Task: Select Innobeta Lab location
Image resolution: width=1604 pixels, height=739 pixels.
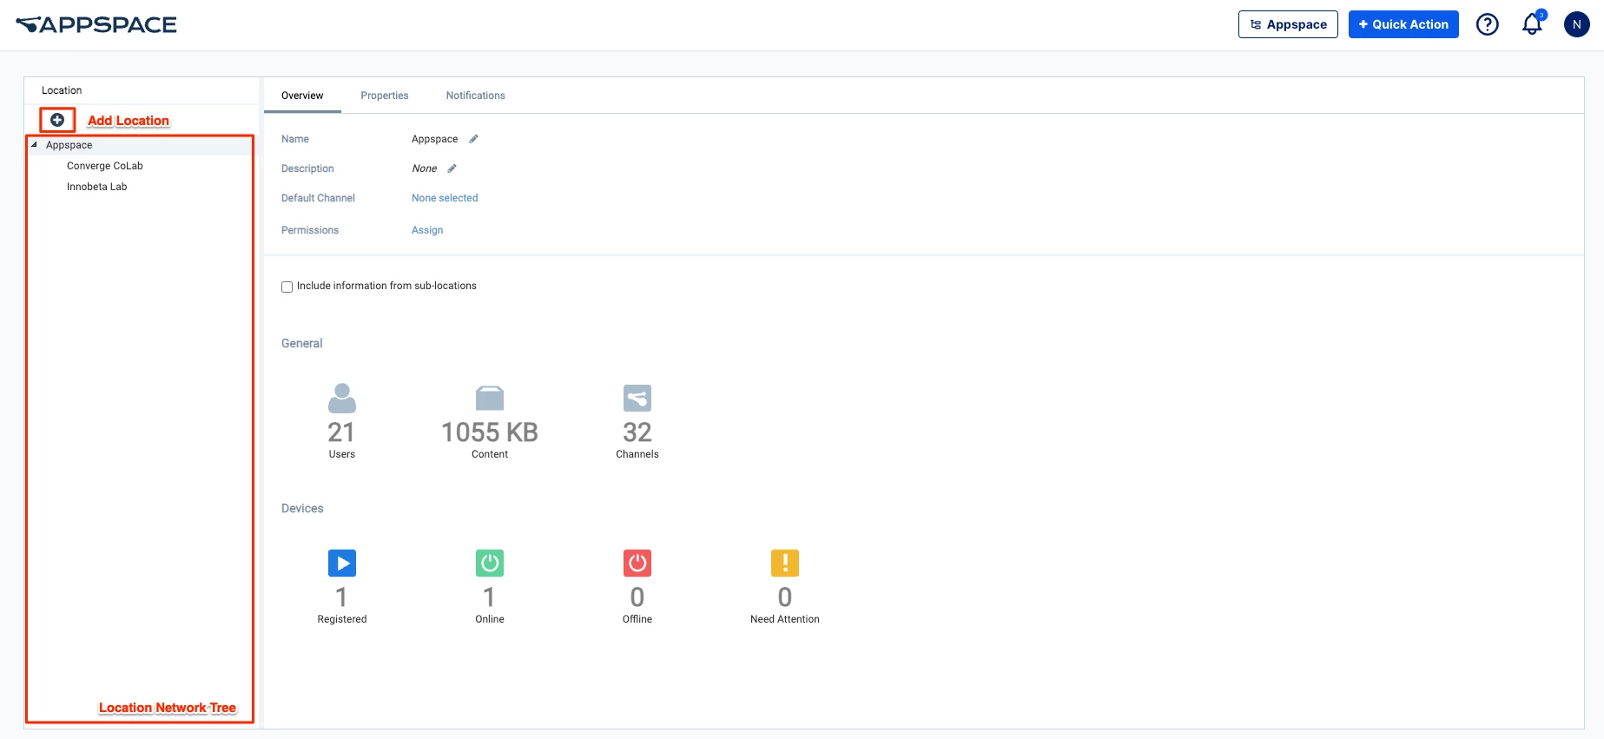Action: coord(96,187)
